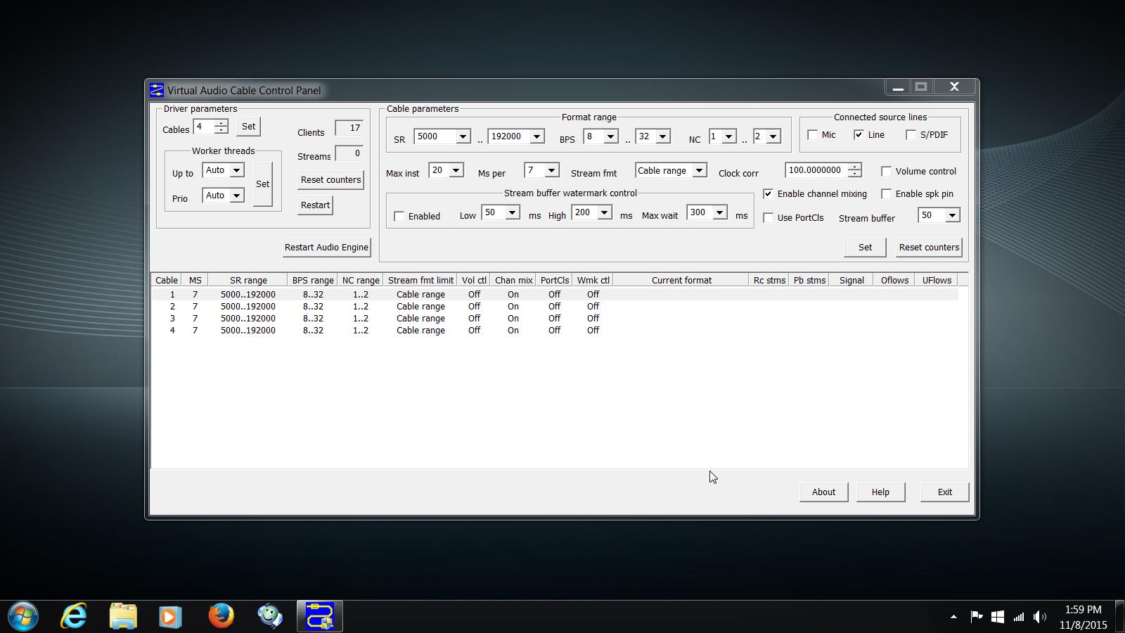Open Stream fmt Cable range dropdown

pyautogui.click(x=699, y=170)
